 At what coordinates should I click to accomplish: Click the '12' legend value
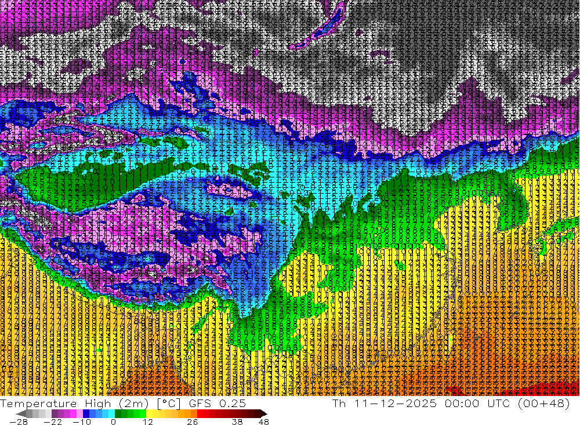click(148, 422)
